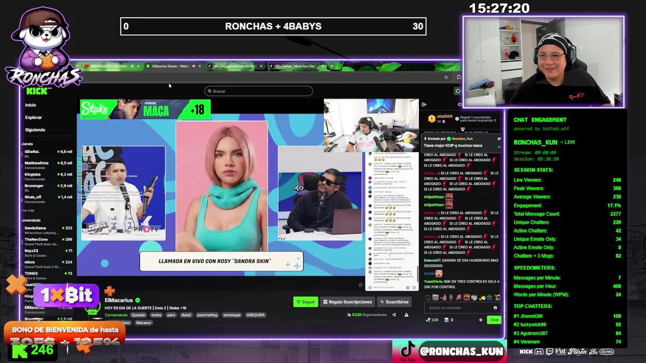Image resolution: width=646 pixels, height=363 pixels.
Task: Open Siguiendo in the sidebar
Action: coord(35,130)
